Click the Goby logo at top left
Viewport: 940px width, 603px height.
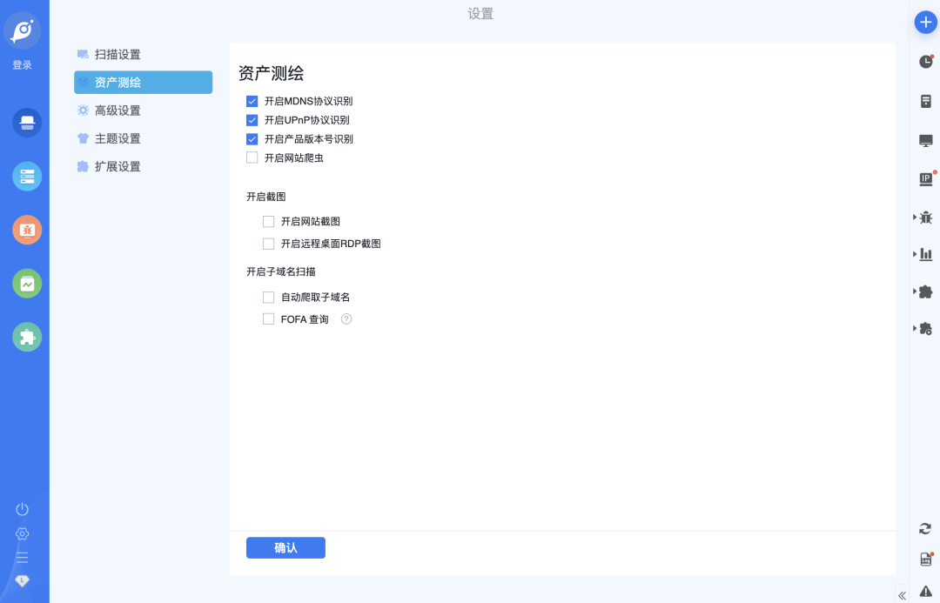point(21,30)
